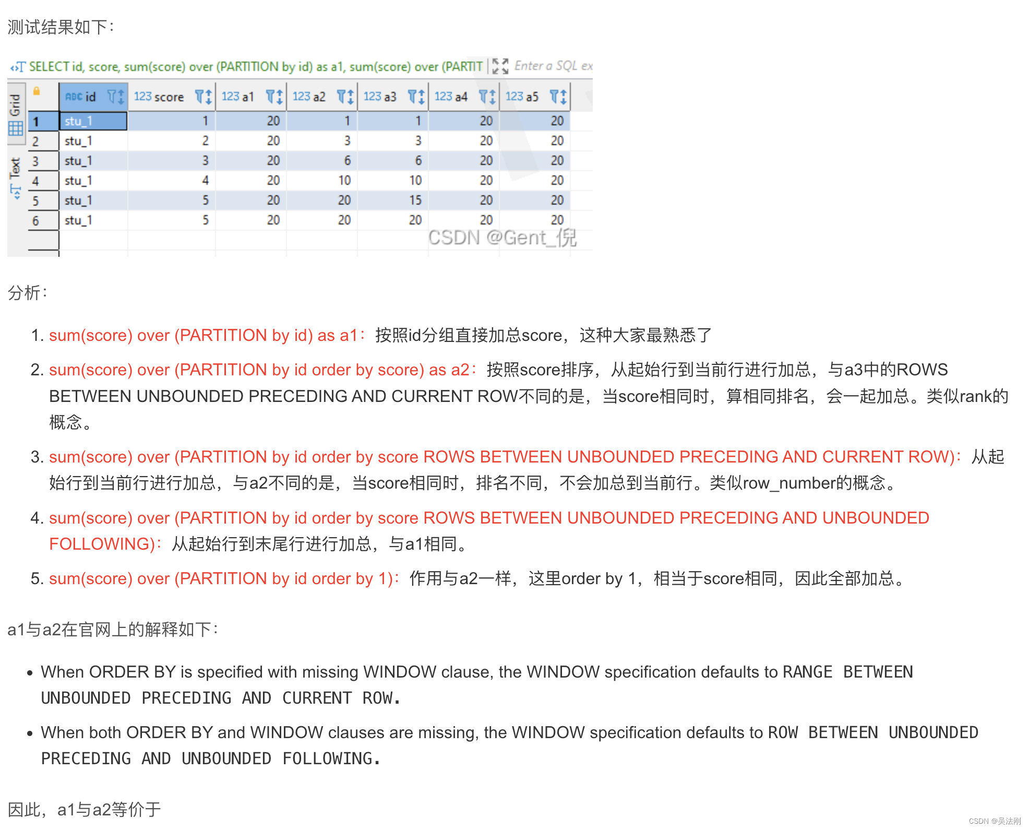This screenshot has height=830, width=1029.
Task: Click the filter icon on a2 column
Action: pos(341,97)
